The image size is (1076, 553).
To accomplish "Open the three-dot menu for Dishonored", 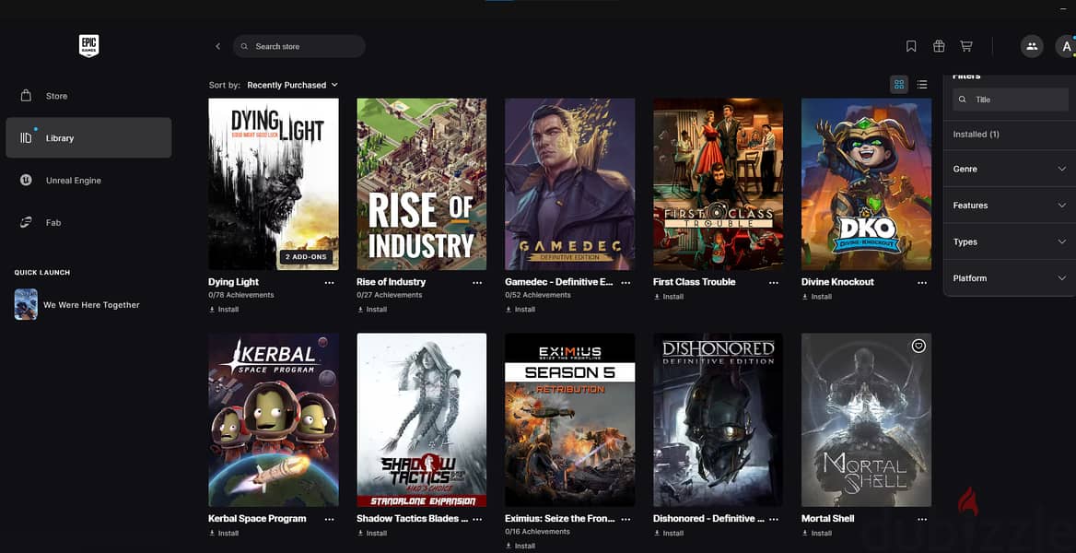I will (x=774, y=519).
